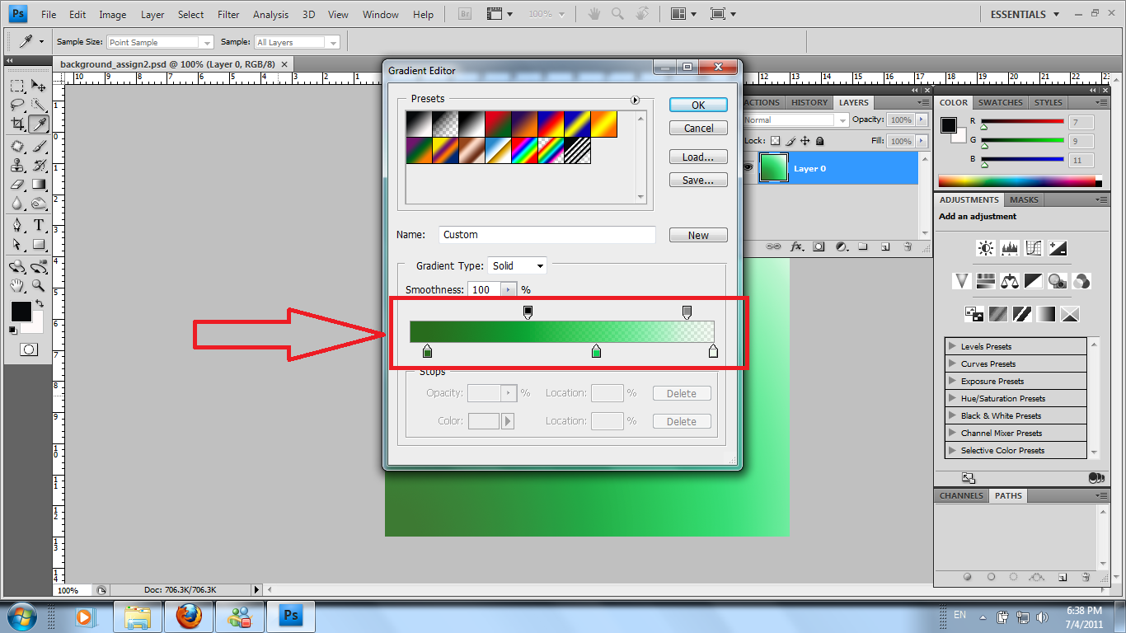Open the presets flyout menu arrow
Viewport: 1126px width, 633px height.
635,100
